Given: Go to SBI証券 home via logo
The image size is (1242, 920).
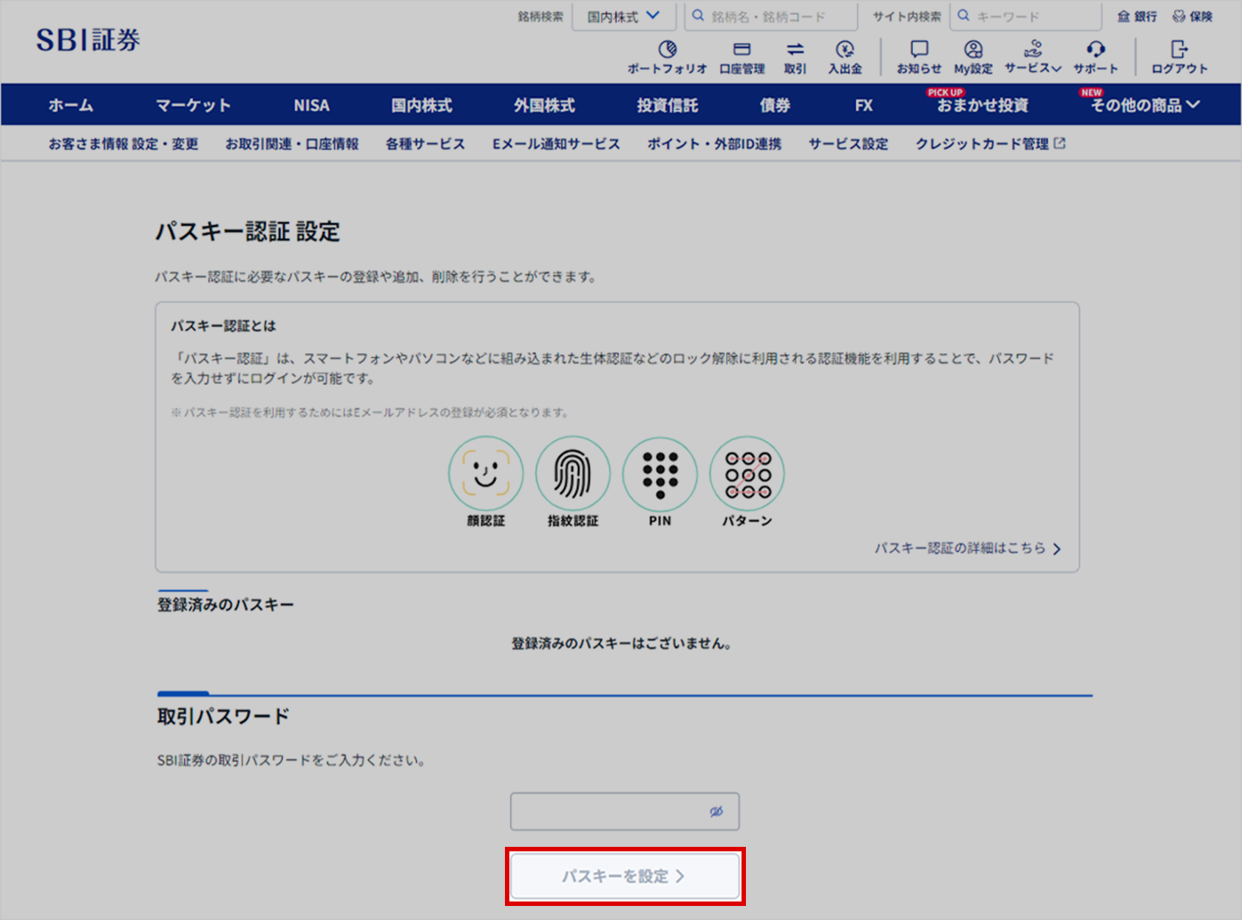Looking at the screenshot, I should click(88, 40).
